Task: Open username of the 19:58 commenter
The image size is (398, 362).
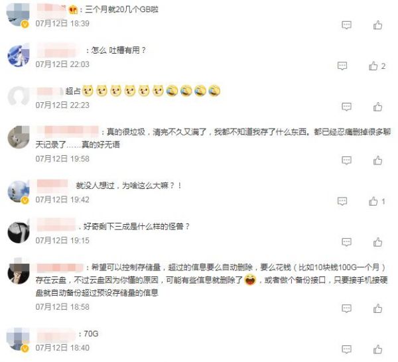Action: click(x=68, y=131)
